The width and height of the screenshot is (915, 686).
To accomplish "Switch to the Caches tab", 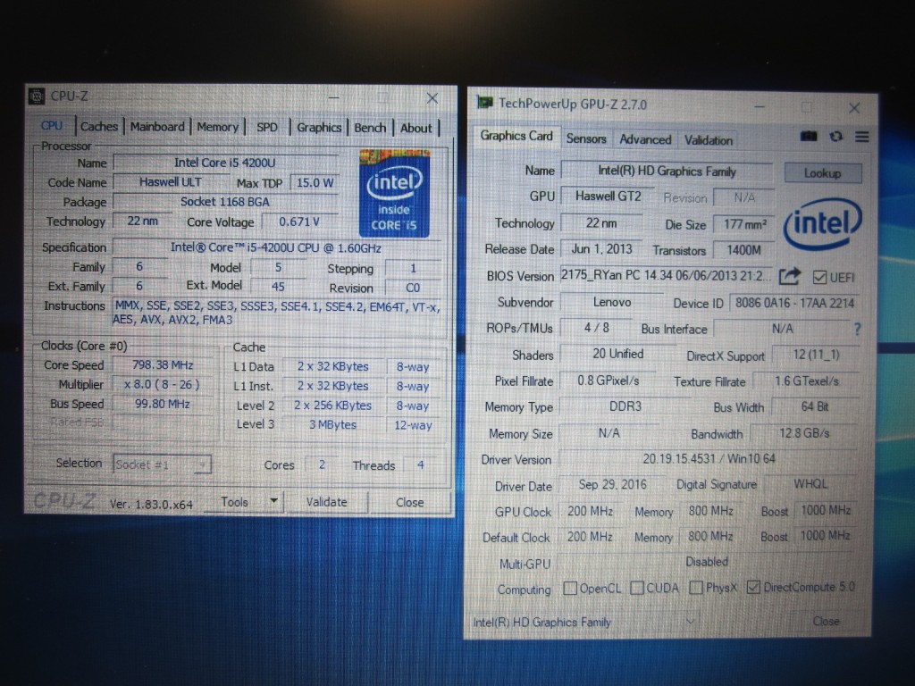I will tap(98, 127).
